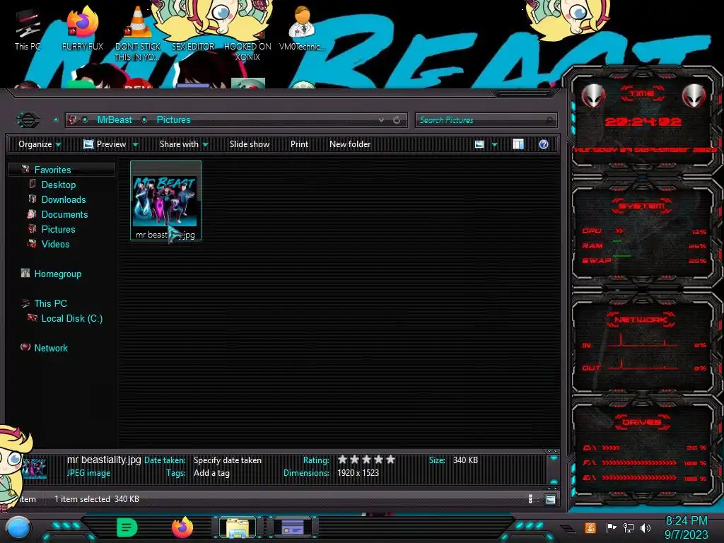This screenshot has width=724, height=543.
Task: Open volume speaker tray icon
Action: click(645, 527)
